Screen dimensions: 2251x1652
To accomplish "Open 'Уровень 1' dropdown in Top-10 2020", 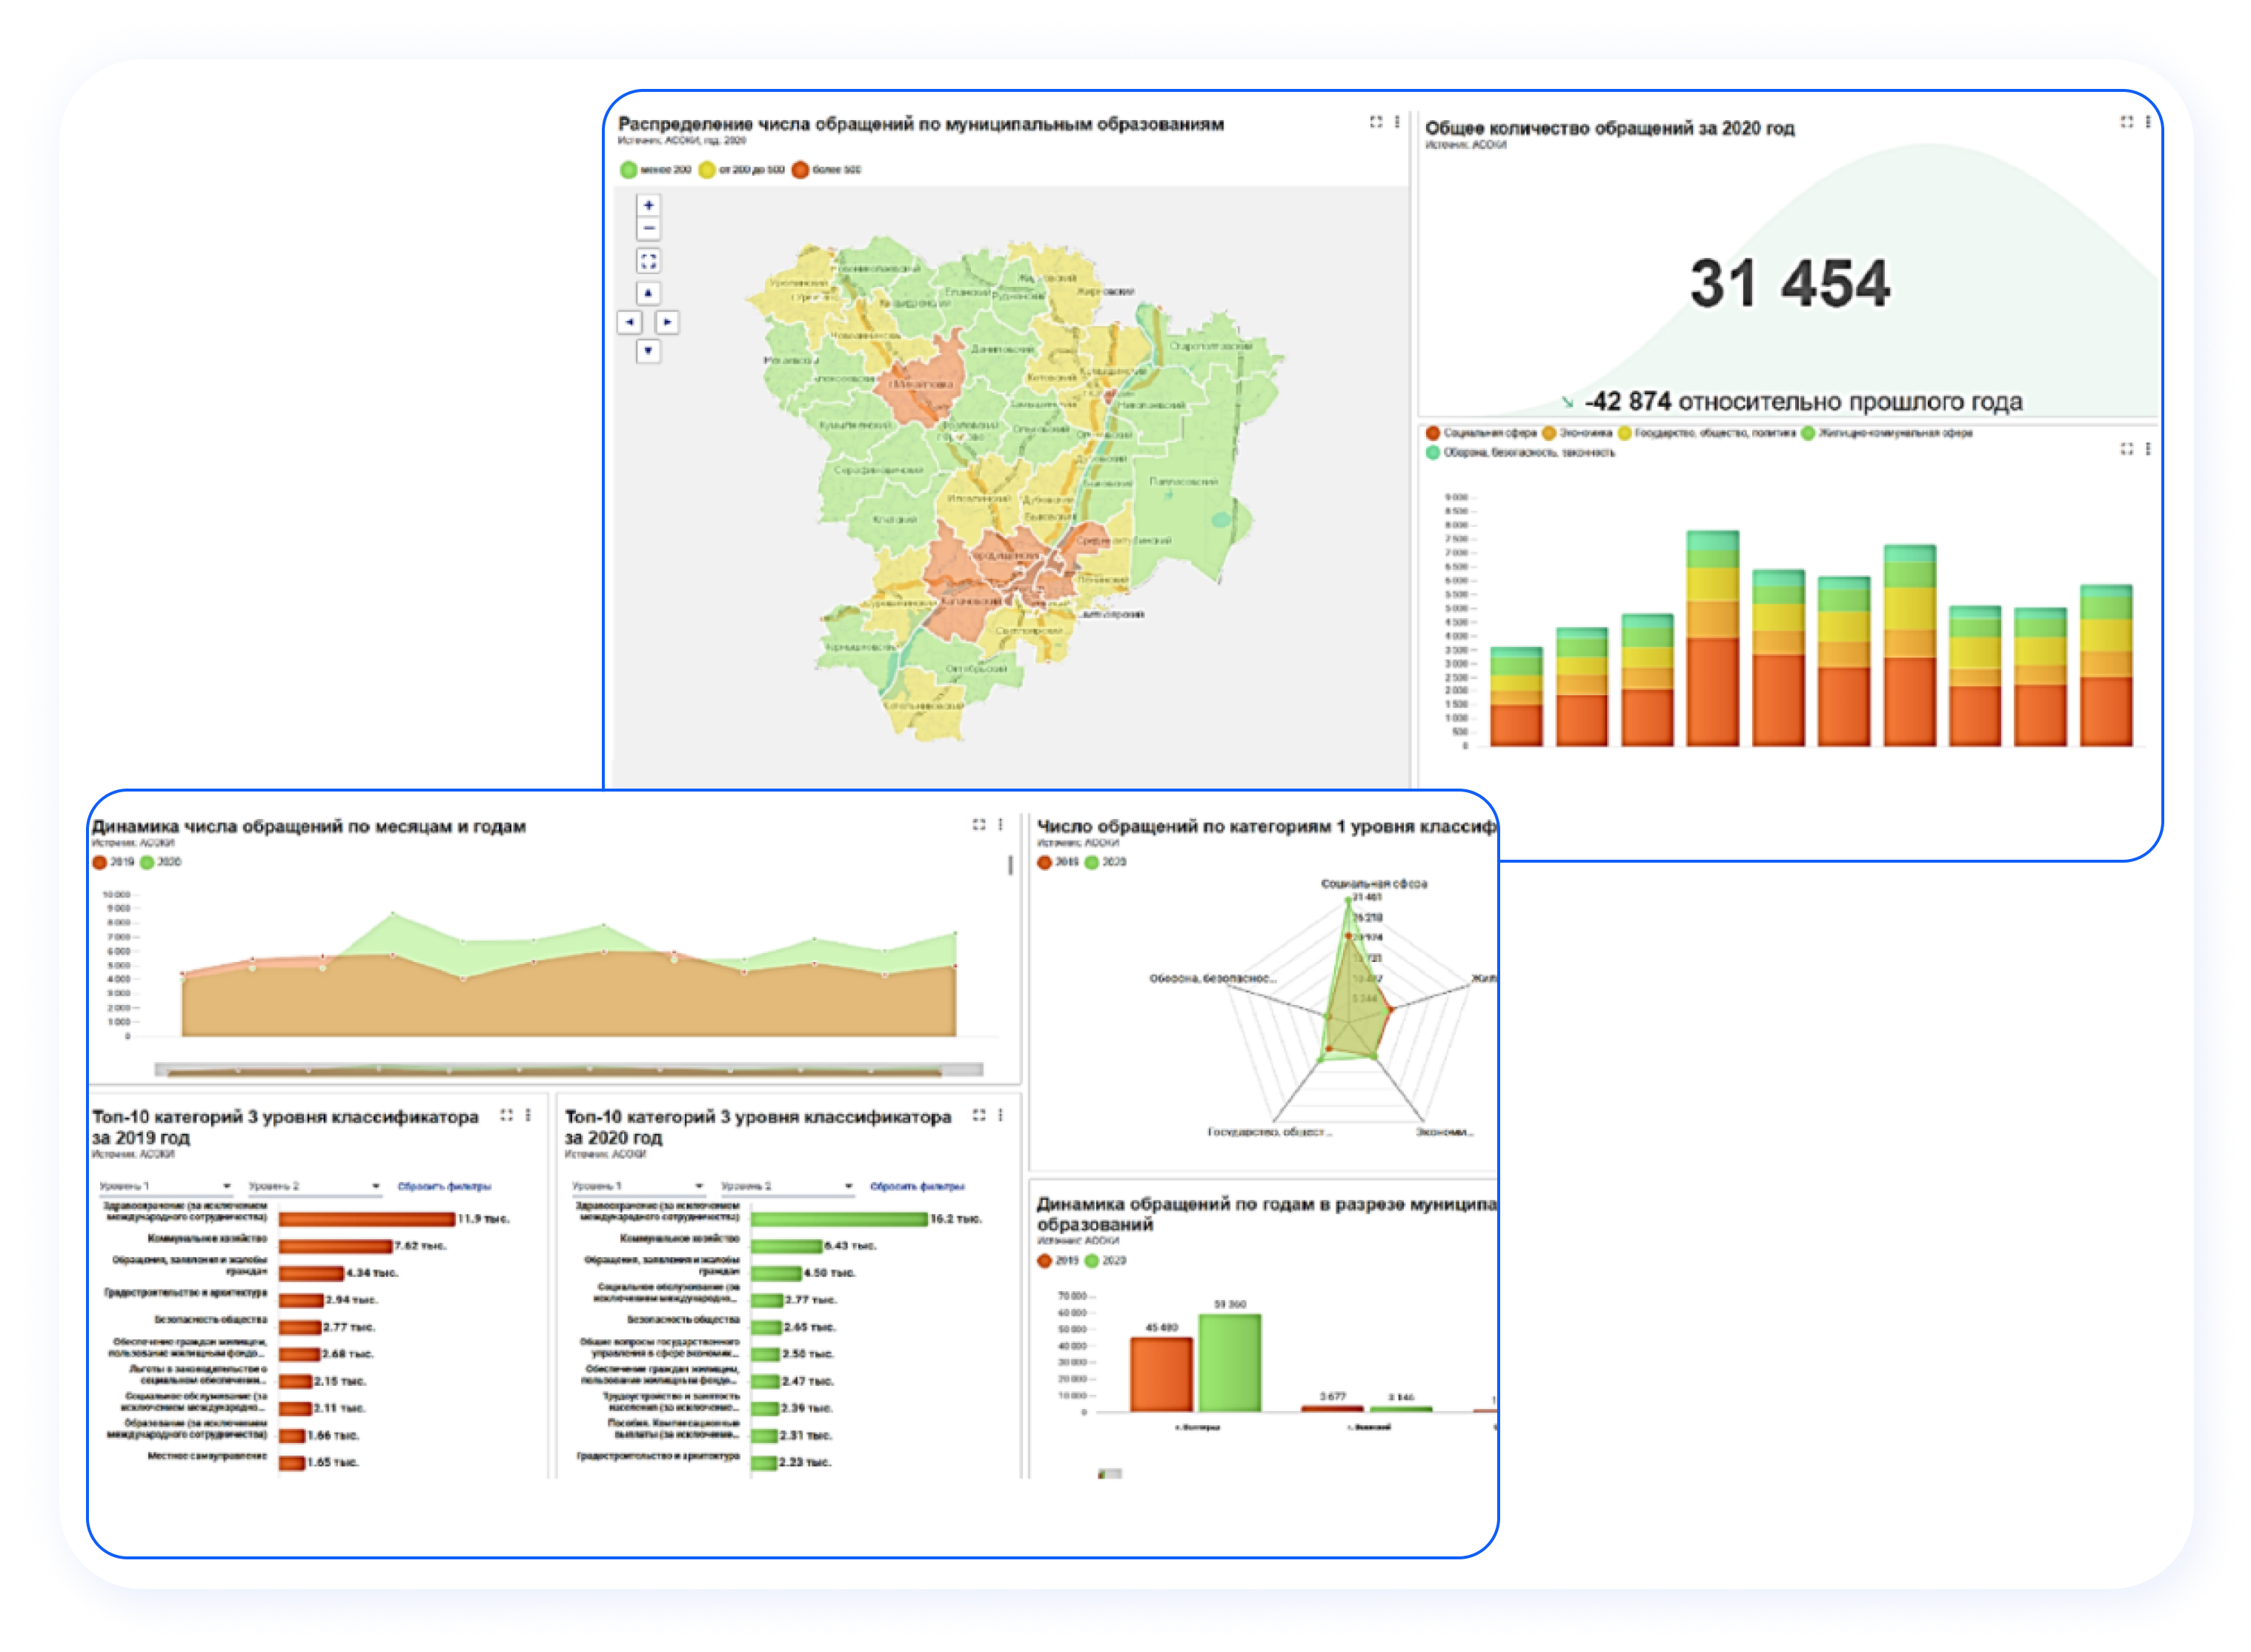I will (639, 1187).
